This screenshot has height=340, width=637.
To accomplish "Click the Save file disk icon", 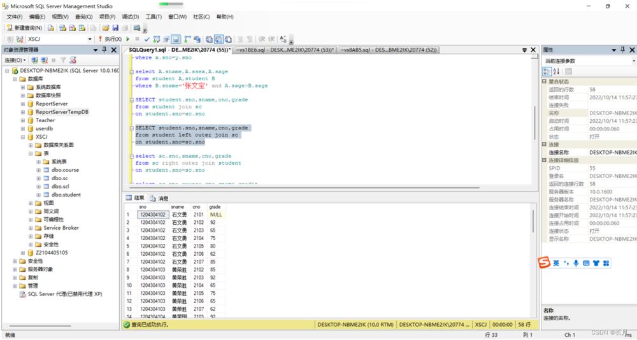I will [x=115, y=28].
